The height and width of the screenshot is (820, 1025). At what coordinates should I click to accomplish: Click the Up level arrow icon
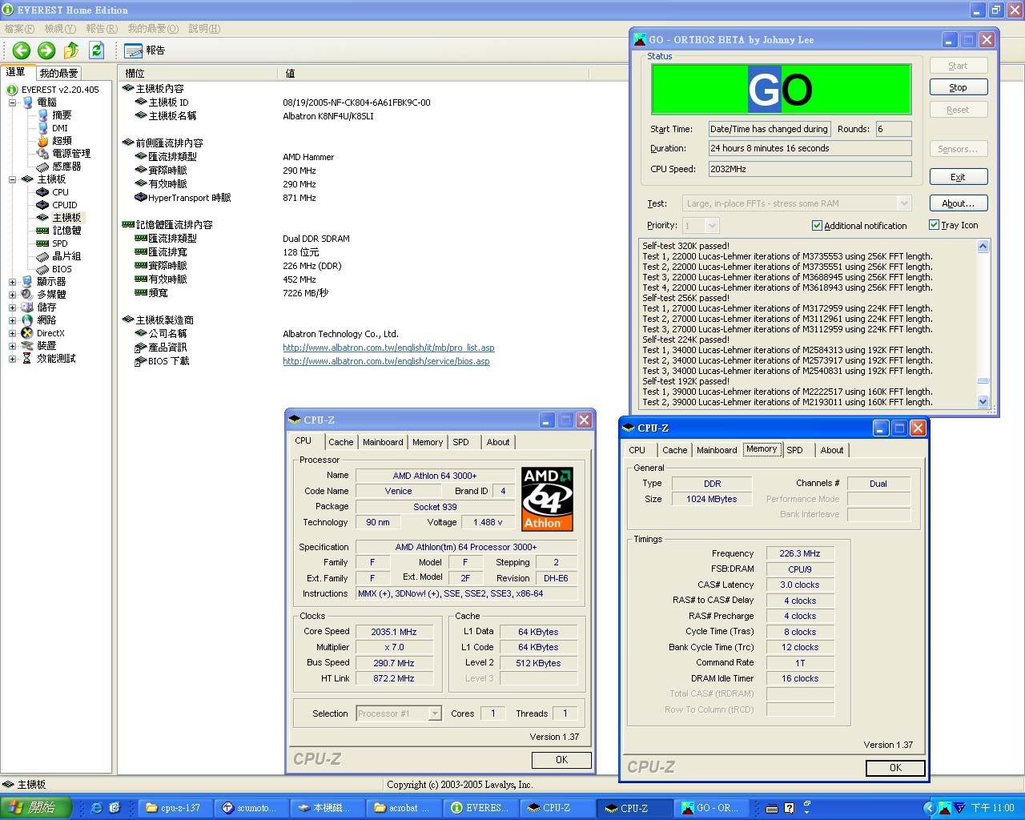pyautogui.click(x=71, y=50)
